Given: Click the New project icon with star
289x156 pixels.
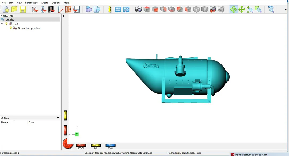Looking at the screenshot, I should pos(6,9).
